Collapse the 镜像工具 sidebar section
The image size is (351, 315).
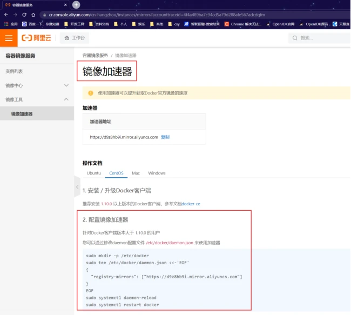(37, 99)
